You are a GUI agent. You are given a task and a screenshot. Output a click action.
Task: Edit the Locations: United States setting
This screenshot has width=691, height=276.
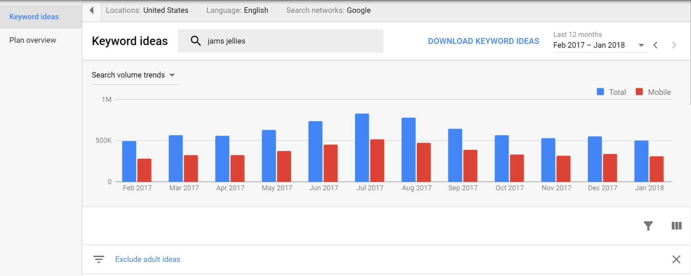(147, 10)
